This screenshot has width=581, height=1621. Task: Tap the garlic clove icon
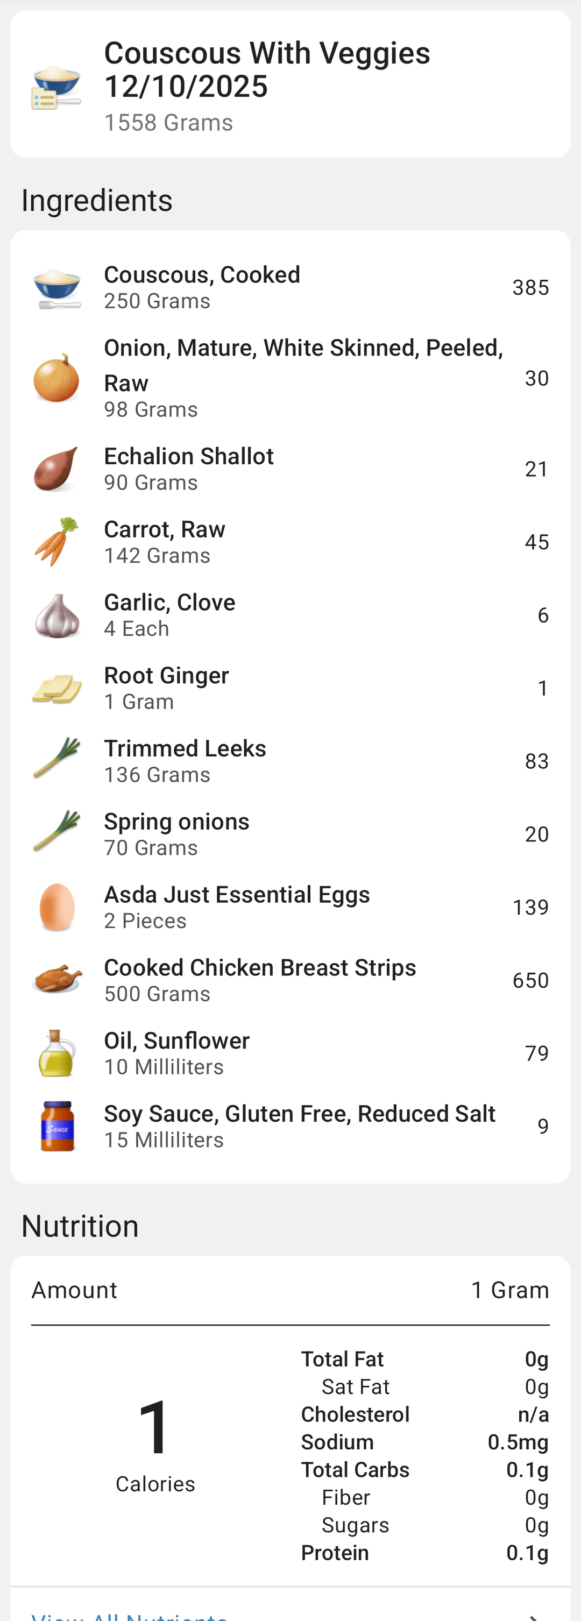click(x=56, y=615)
